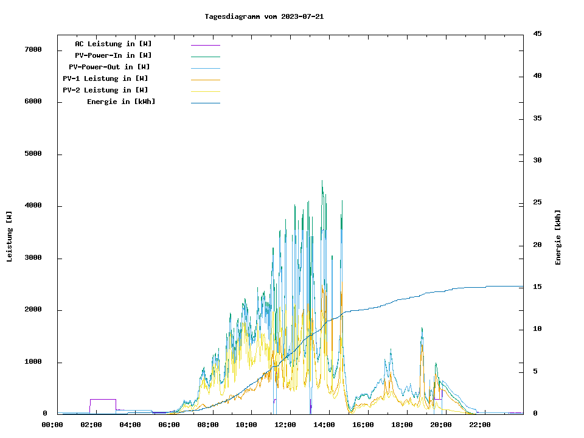Viewport: 584px width, 438px height.
Task: Select the 06:00 tick on the time axis
Action: pos(169,425)
